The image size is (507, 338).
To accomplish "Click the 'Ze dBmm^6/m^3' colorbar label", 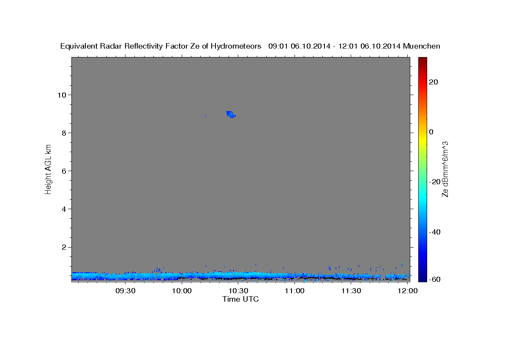I will 445,169.
